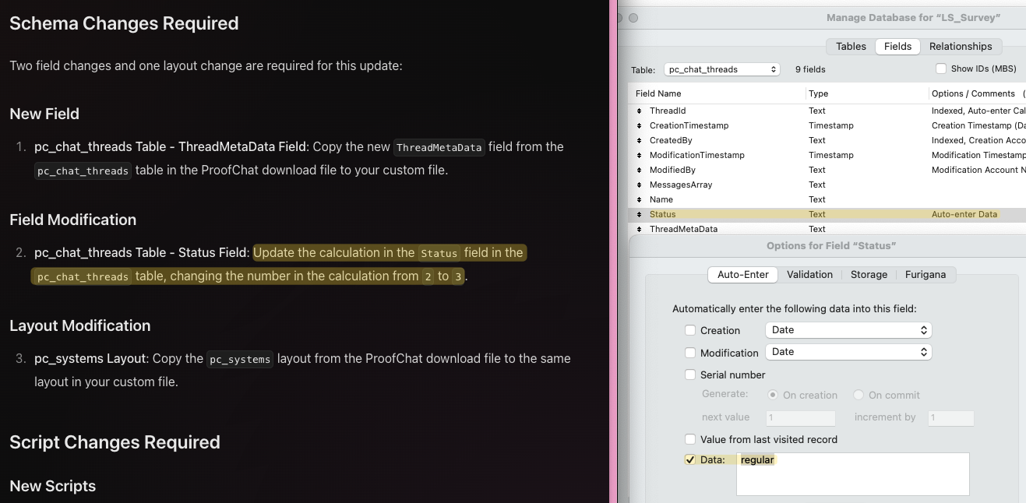Viewport: 1026px width, 503px height.
Task: Sort by the Field Name column header
Action: point(658,93)
